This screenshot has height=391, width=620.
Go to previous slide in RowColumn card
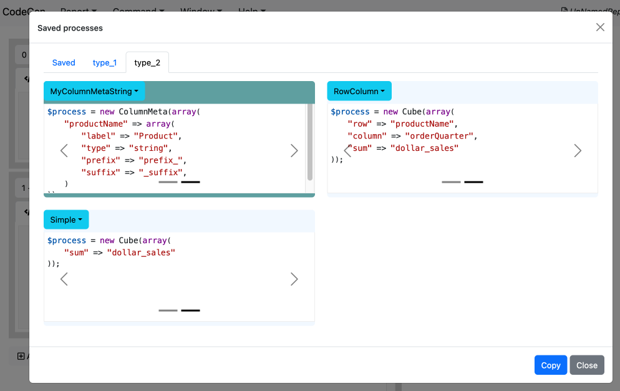(x=347, y=151)
